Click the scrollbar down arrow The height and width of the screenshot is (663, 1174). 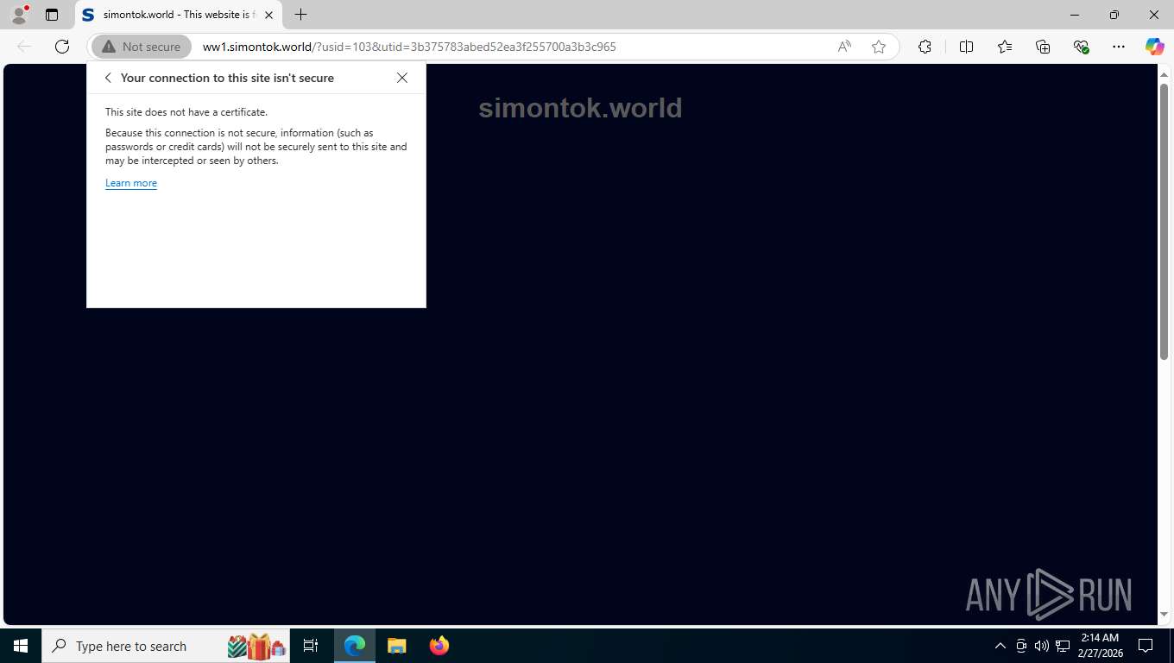1164,615
